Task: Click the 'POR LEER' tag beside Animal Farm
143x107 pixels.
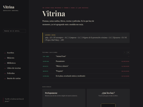Action: 46,57
